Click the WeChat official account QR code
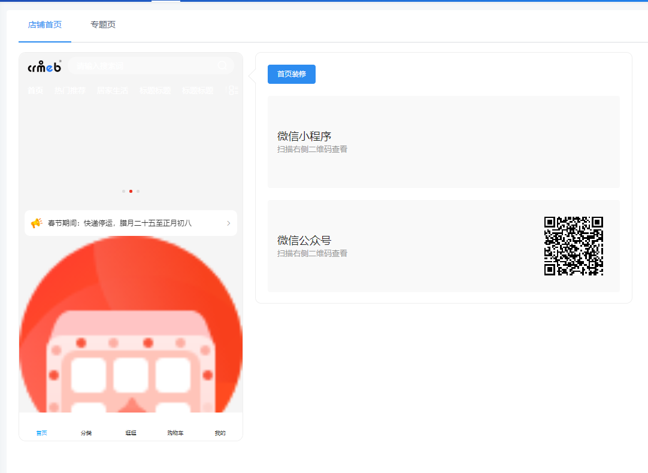The image size is (648, 473). point(574,247)
